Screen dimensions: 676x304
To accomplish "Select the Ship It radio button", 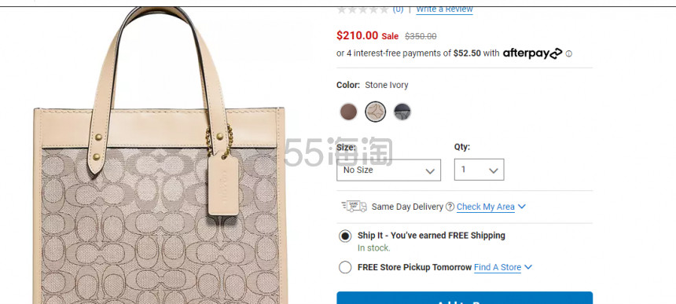I will [345, 236].
